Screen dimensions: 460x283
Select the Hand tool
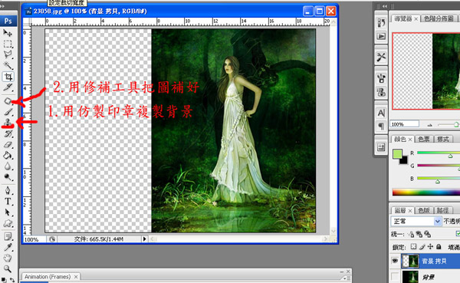pyautogui.click(x=8, y=258)
